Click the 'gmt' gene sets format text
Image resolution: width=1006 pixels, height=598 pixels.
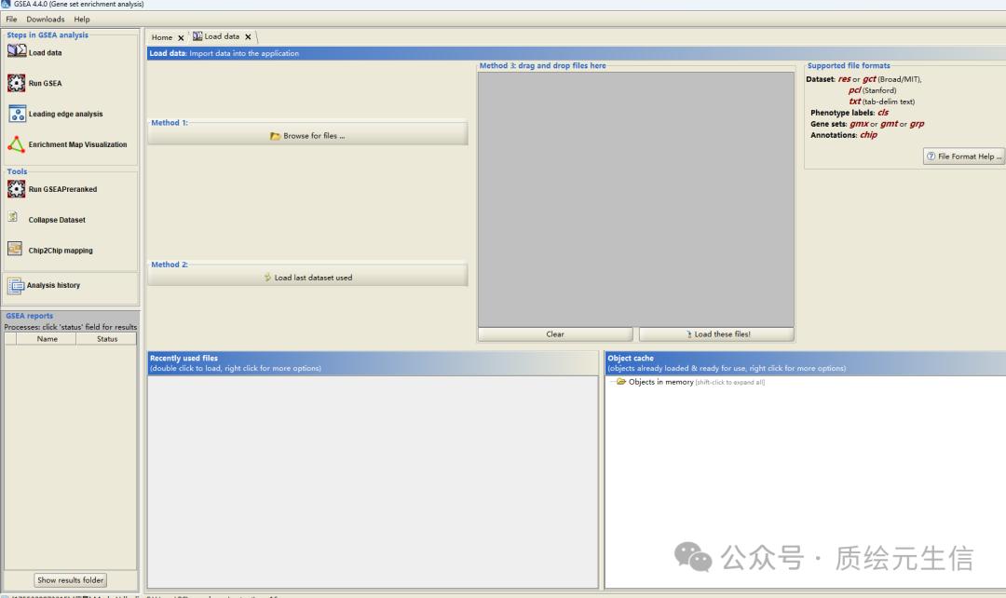pos(889,124)
